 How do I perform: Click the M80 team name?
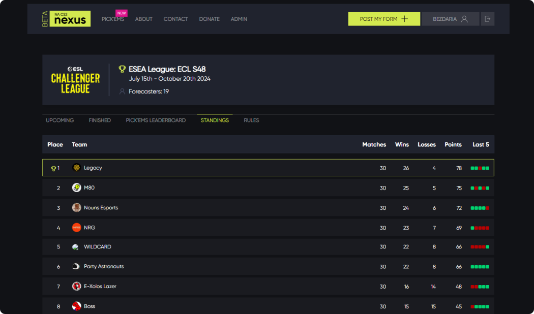[89, 187]
